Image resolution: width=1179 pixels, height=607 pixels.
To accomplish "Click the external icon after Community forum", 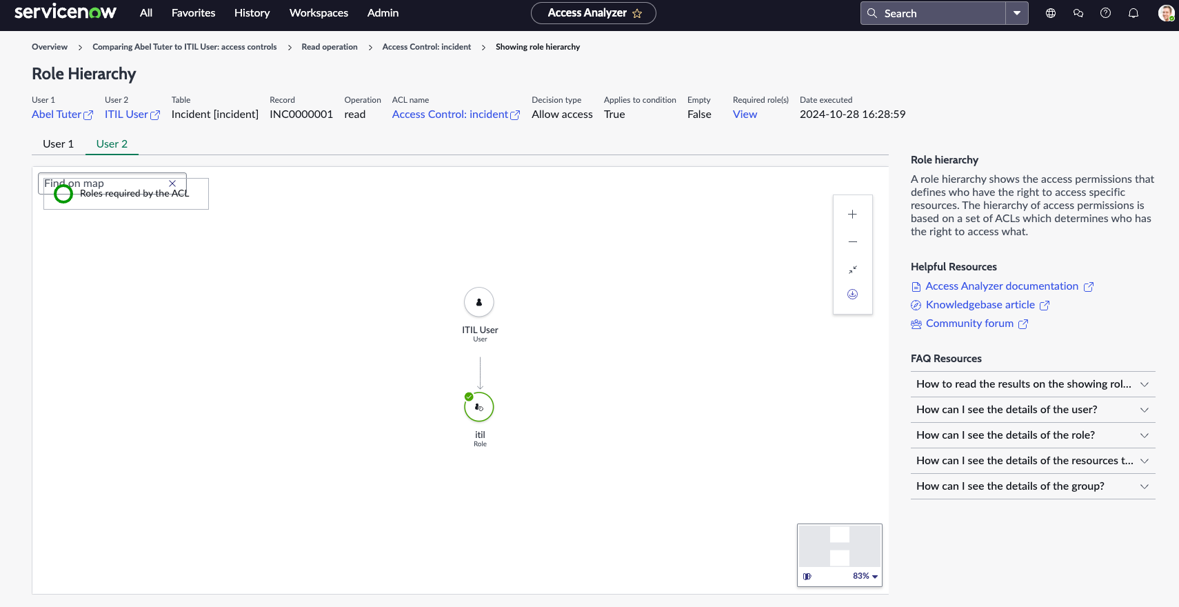I will coord(1023,324).
